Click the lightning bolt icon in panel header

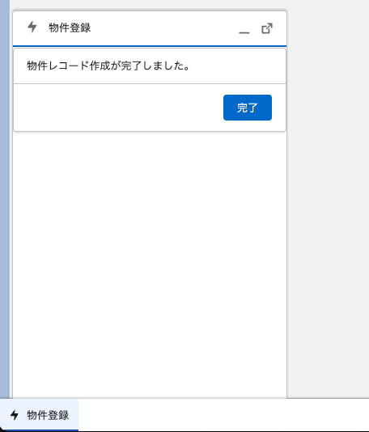pos(32,27)
